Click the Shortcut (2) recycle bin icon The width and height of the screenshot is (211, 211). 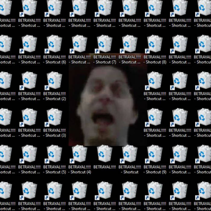tap(54, 80)
